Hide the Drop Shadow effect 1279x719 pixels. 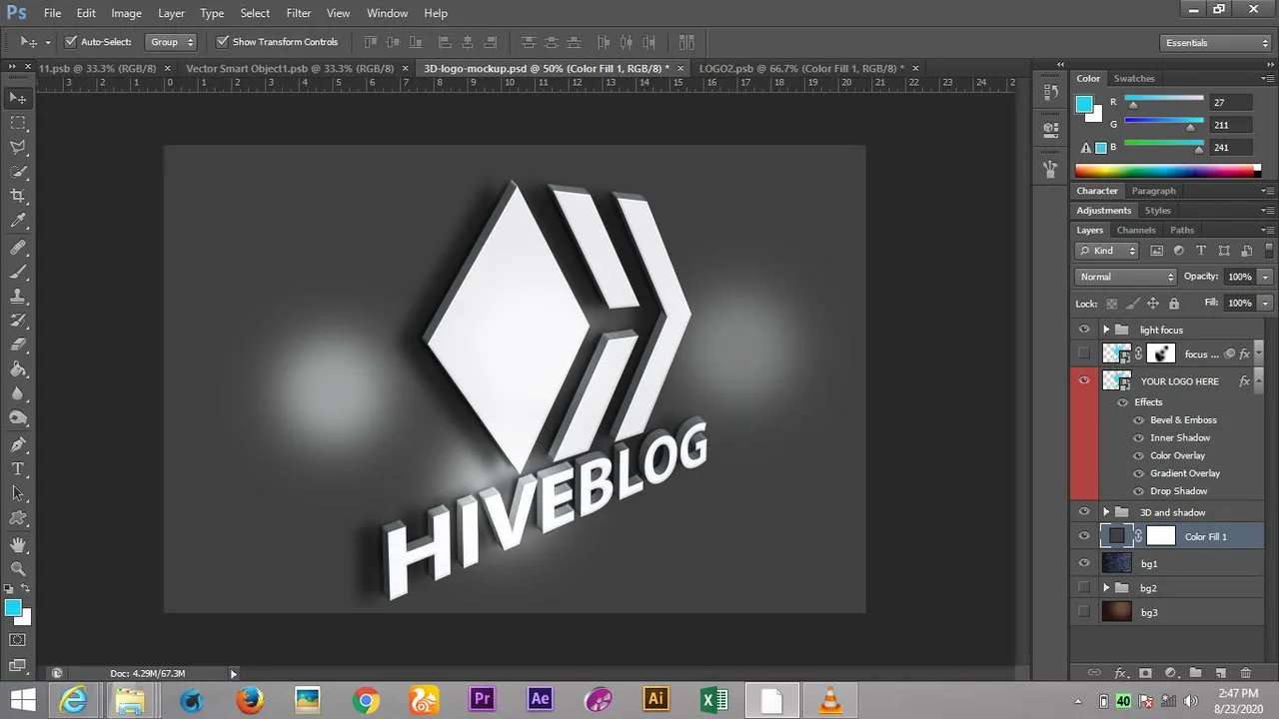pos(1138,491)
